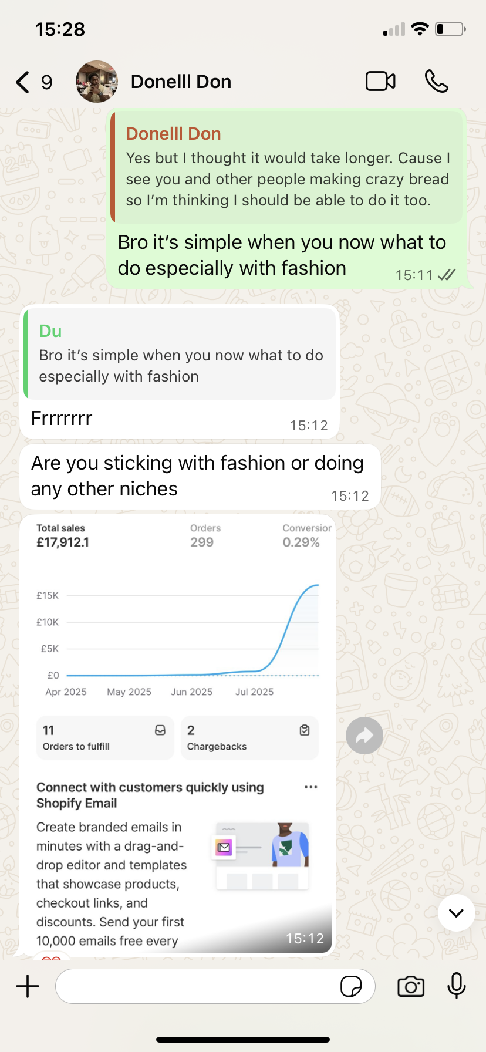The width and height of the screenshot is (486, 1052).
Task: Tap the double-check read receipt at 15:11
Action: click(447, 275)
